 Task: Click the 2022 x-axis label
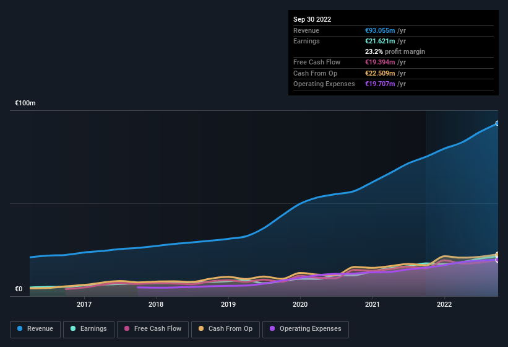pyautogui.click(x=444, y=304)
